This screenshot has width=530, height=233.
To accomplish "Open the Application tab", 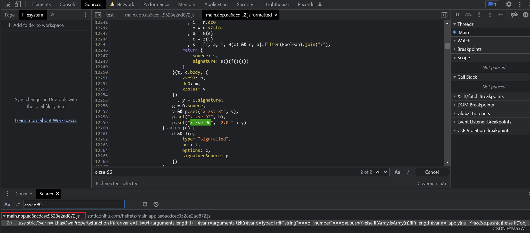I will (x=216, y=4).
